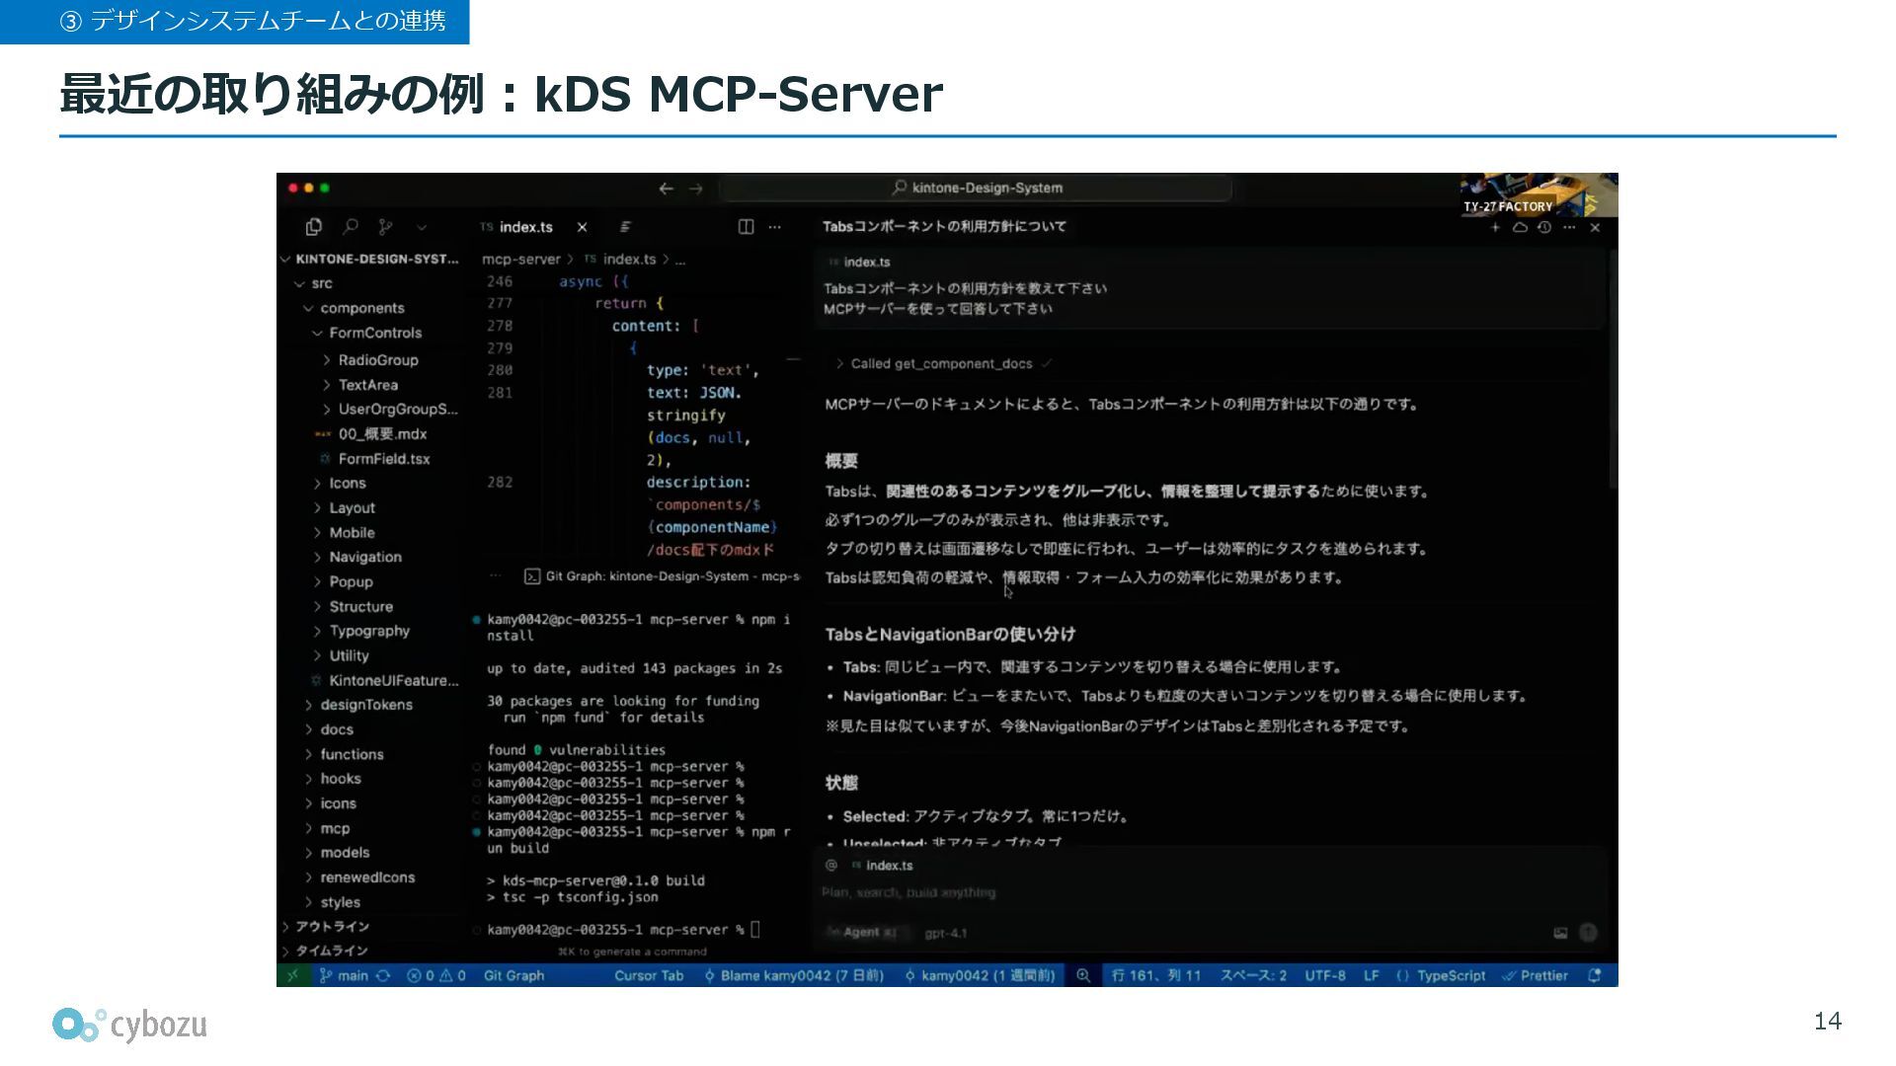This screenshot has height=1066, width=1896.
Task: Close the chat panel
Action: click(x=1595, y=227)
